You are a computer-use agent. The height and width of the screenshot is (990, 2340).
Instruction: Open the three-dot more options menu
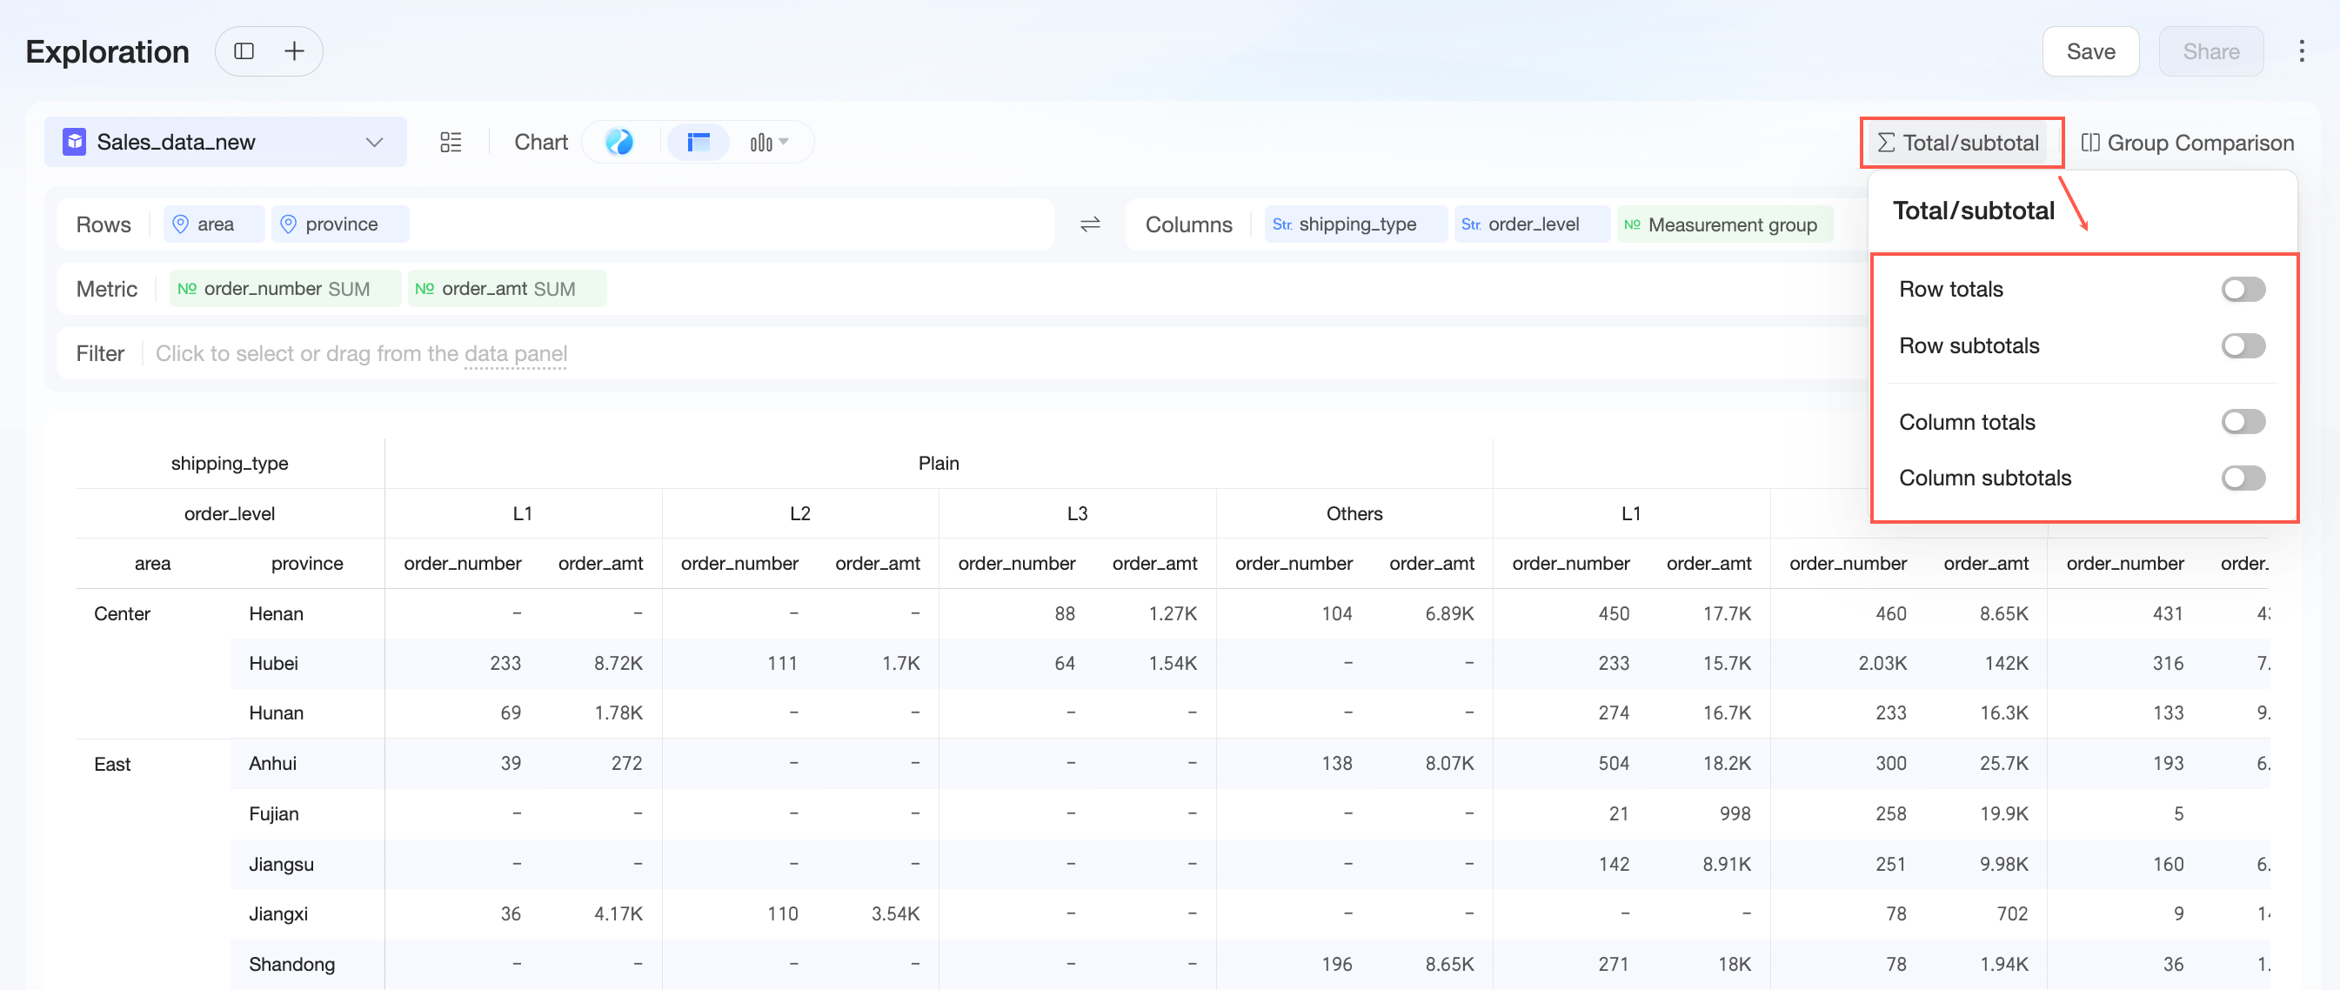tap(2301, 50)
